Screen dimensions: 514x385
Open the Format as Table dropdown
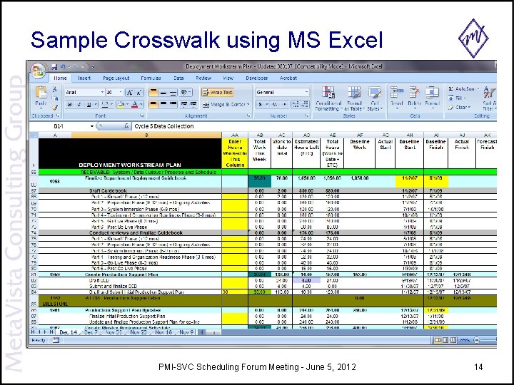pyautogui.click(x=354, y=98)
